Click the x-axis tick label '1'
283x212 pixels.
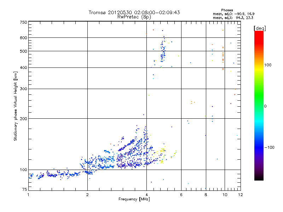click(29, 195)
